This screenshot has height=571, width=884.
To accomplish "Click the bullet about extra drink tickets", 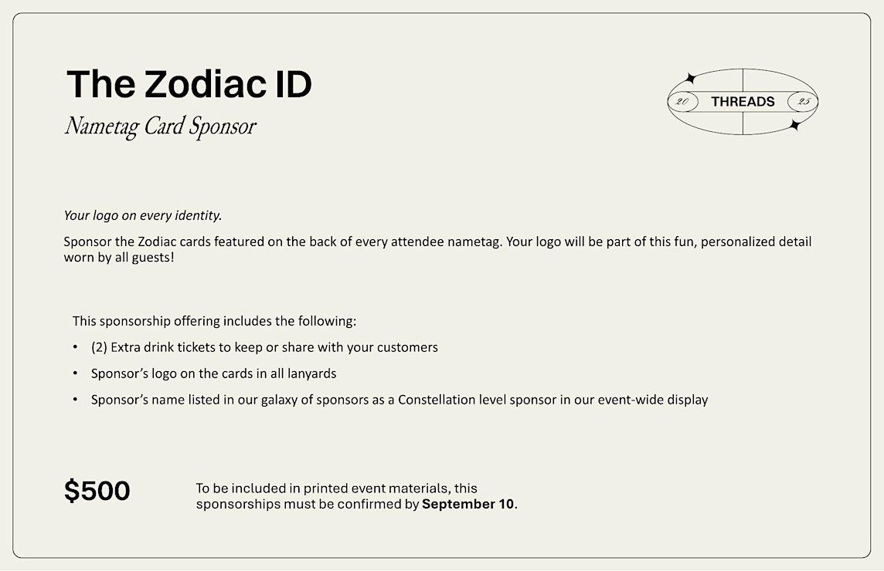I will (x=264, y=347).
